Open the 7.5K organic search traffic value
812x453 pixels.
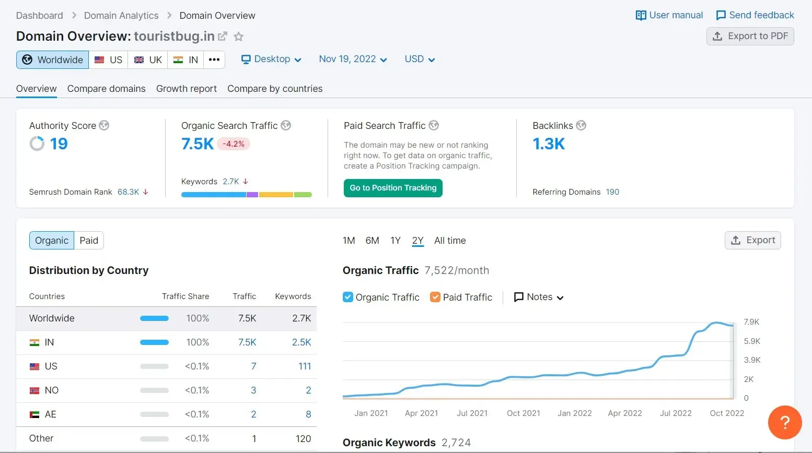click(198, 144)
